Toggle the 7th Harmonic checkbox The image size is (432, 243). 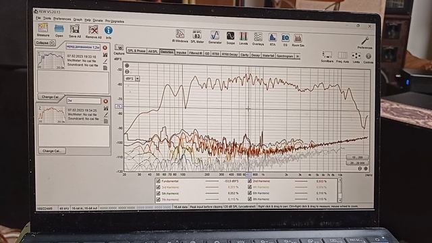(158, 199)
